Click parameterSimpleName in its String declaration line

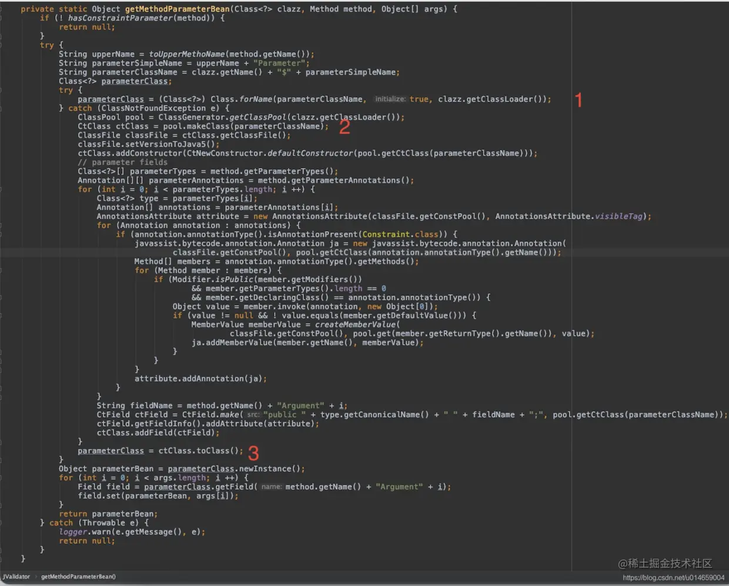pos(137,63)
